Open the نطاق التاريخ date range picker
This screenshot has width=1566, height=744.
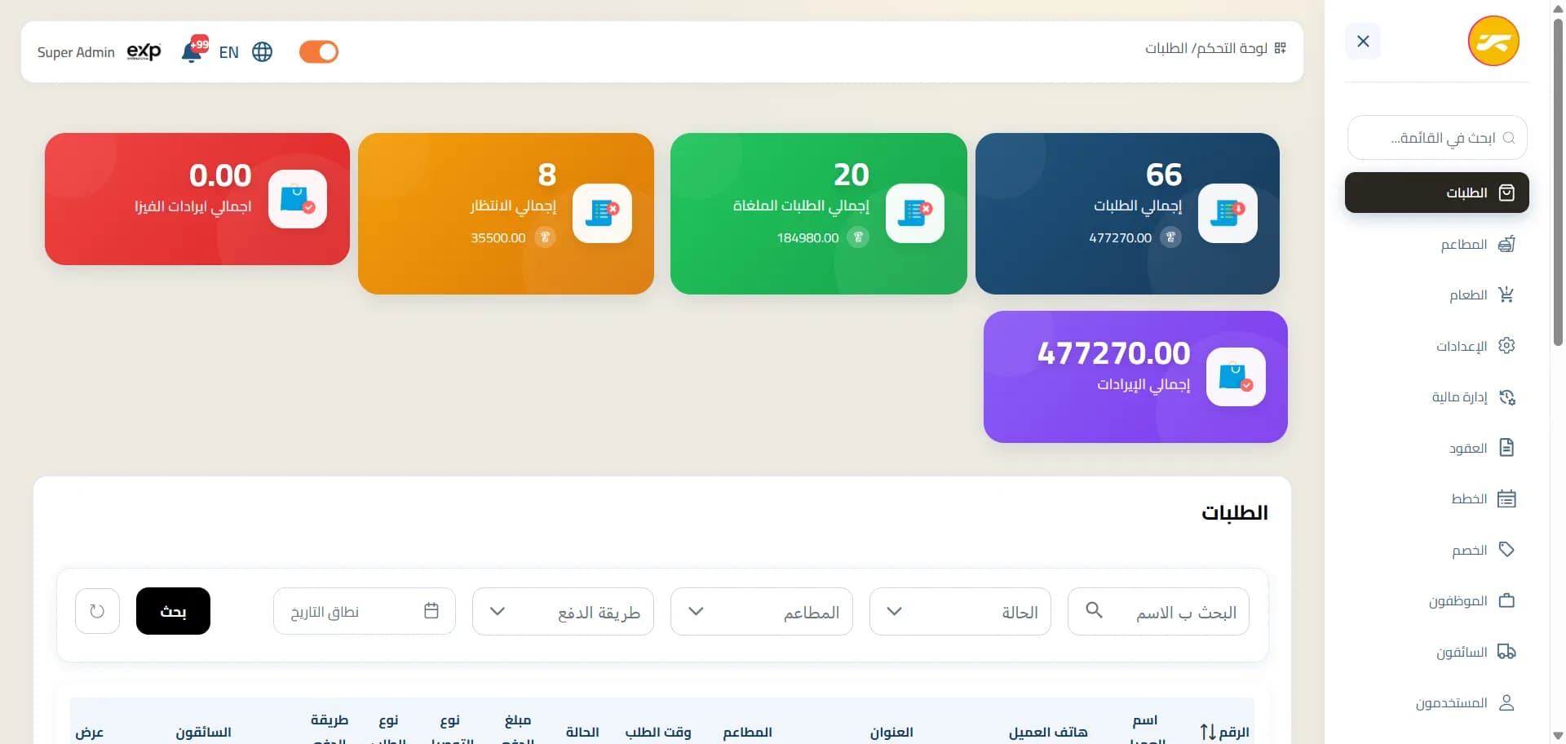(x=364, y=611)
